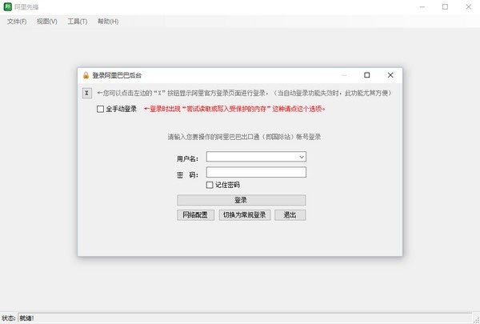Minimize the main application window
This screenshot has height=324, width=480.
pyautogui.click(x=422, y=6)
